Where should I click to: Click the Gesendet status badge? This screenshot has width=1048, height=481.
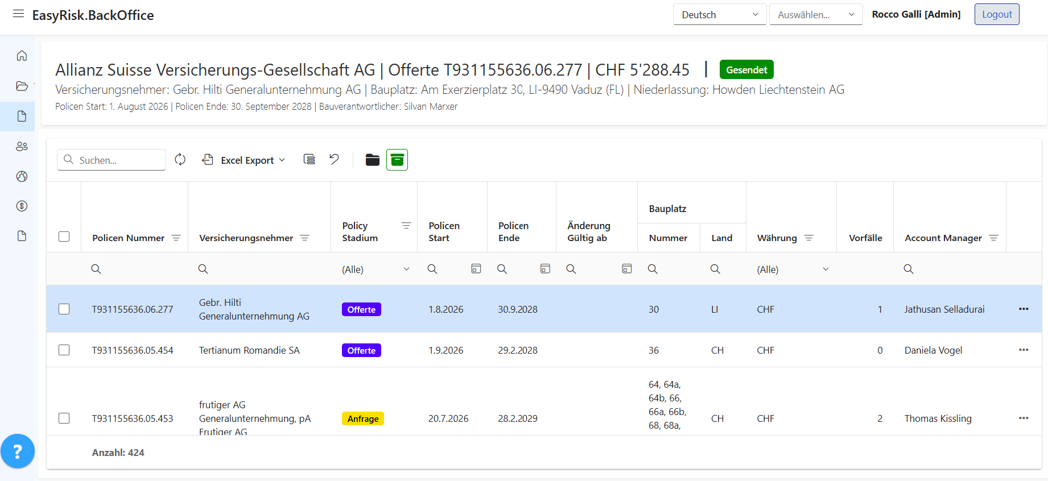pos(746,69)
